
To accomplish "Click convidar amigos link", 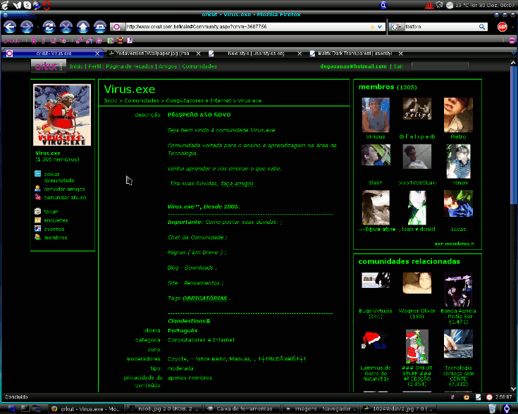I will (x=64, y=189).
